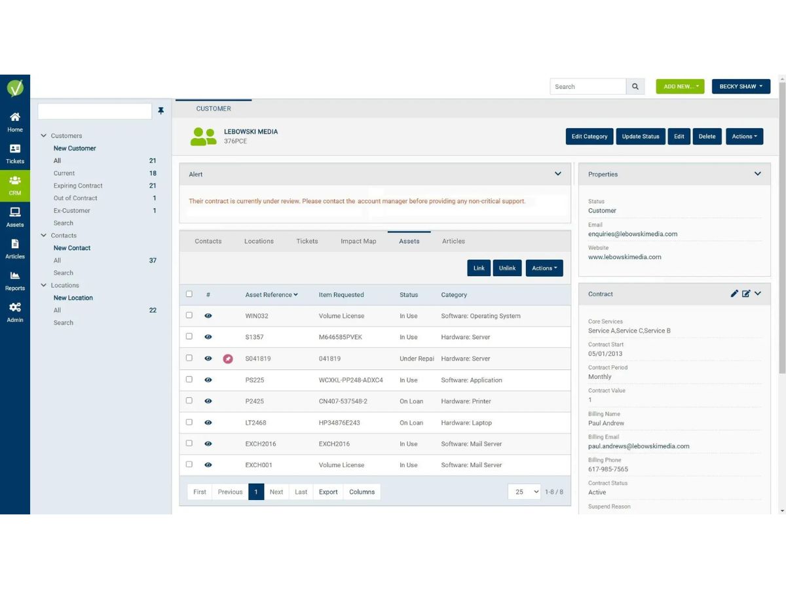Open the CRM section in sidebar

click(x=15, y=185)
